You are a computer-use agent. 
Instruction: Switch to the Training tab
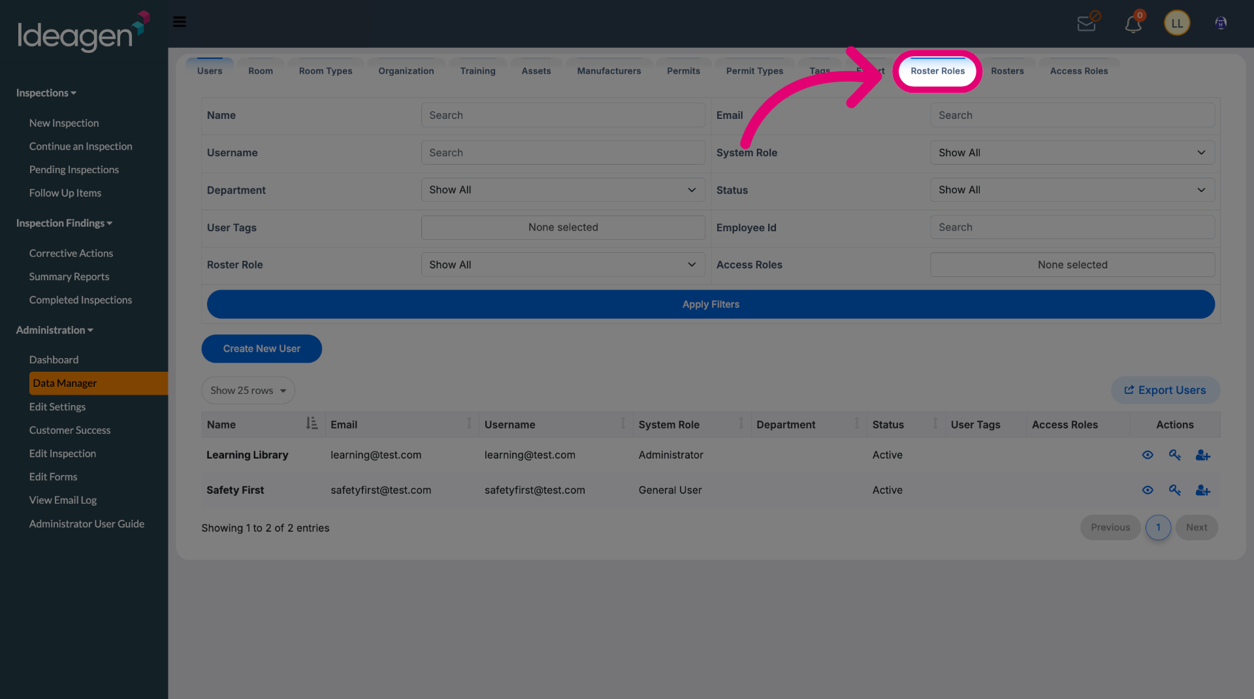tap(477, 71)
